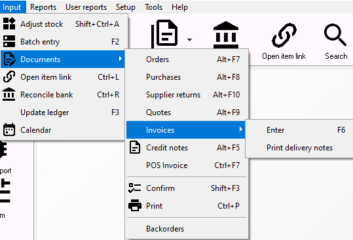Click the Open item link toolbar label
The height and width of the screenshot is (240, 353).
coord(284,56)
